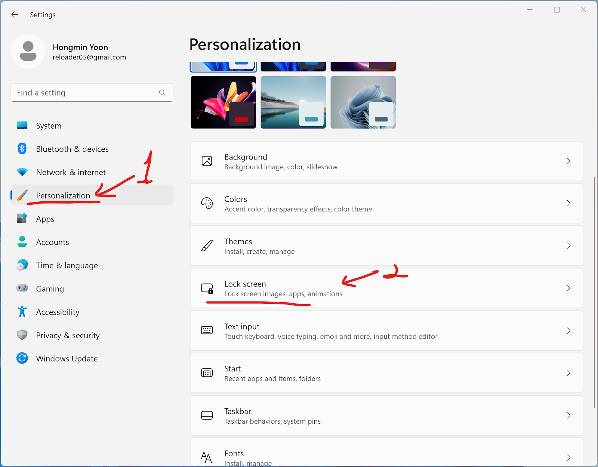Screen dimensions: 598x467
Task: Click the vertical scrollbar
Action: point(594,292)
